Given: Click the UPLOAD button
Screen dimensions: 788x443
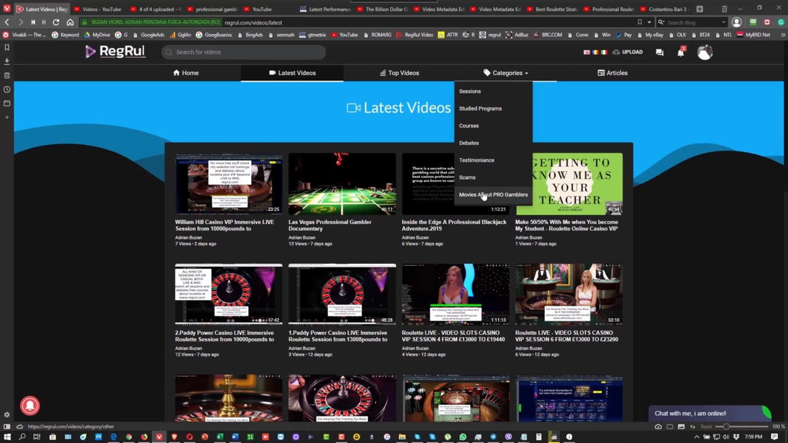Looking at the screenshot, I should 627,52.
